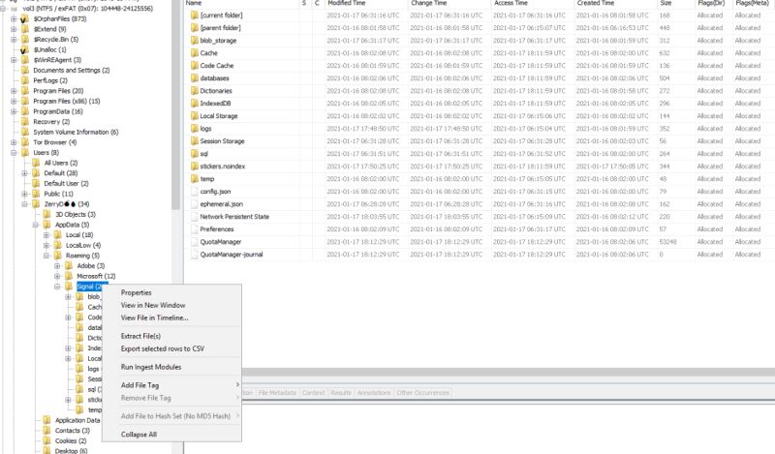Collapse the AppData (5) tree node
The width and height of the screenshot is (775, 454).
[36, 225]
